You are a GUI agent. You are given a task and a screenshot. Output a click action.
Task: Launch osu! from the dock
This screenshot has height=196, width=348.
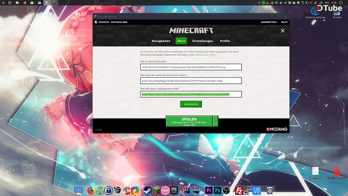point(165,191)
